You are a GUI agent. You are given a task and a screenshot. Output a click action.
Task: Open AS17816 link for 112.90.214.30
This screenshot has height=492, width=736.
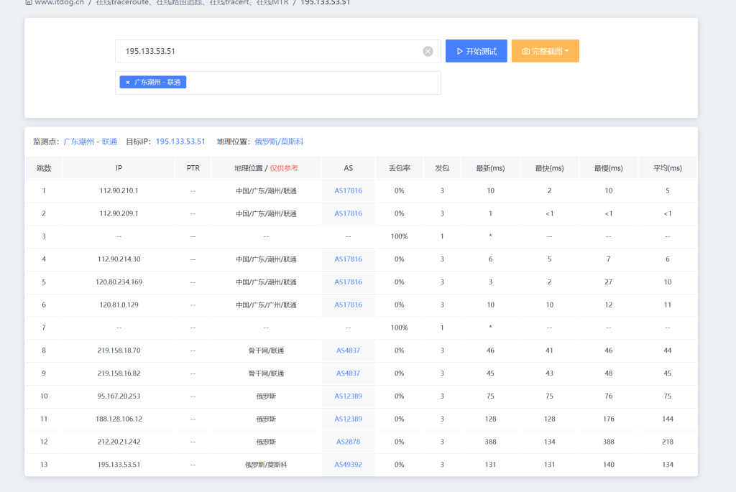point(348,259)
